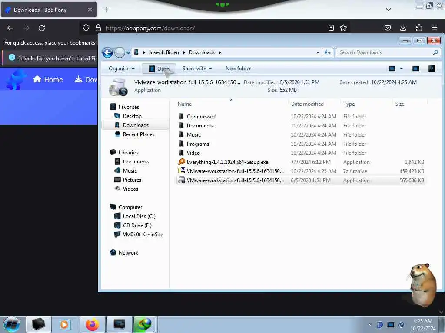Click Downloads in the address path

click(202, 52)
